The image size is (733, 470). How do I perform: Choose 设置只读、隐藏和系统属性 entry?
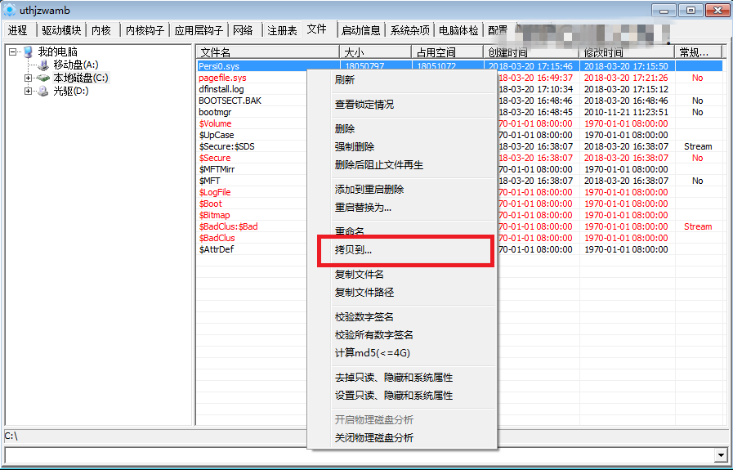click(x=402, y=396)
